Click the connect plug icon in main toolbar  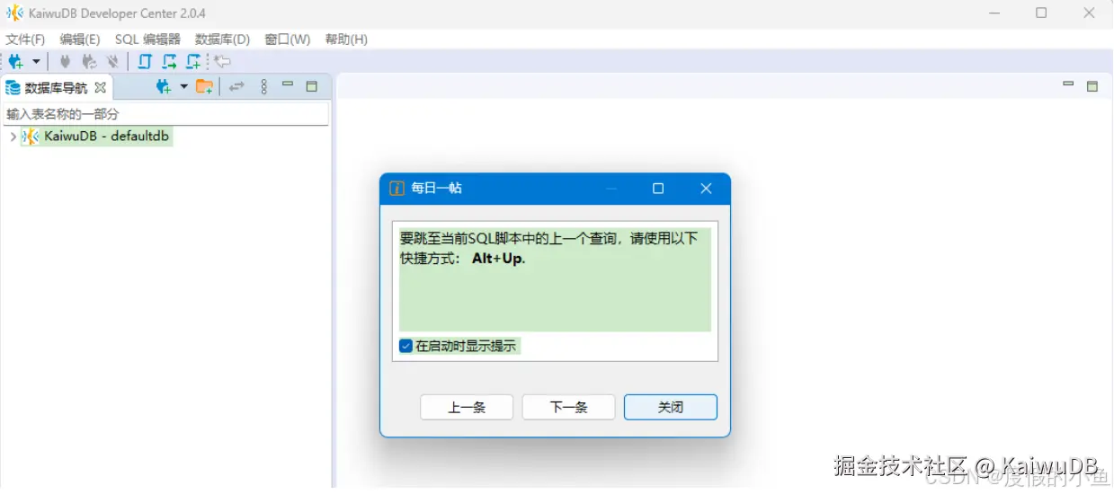pyautogui.click(x=65, y=61)
